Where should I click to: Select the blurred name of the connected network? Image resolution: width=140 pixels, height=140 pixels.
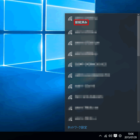coord(86,18)
